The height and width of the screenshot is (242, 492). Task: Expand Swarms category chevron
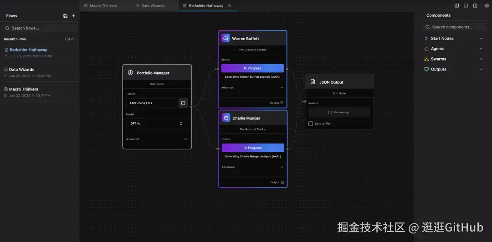[x=481, y=59]
